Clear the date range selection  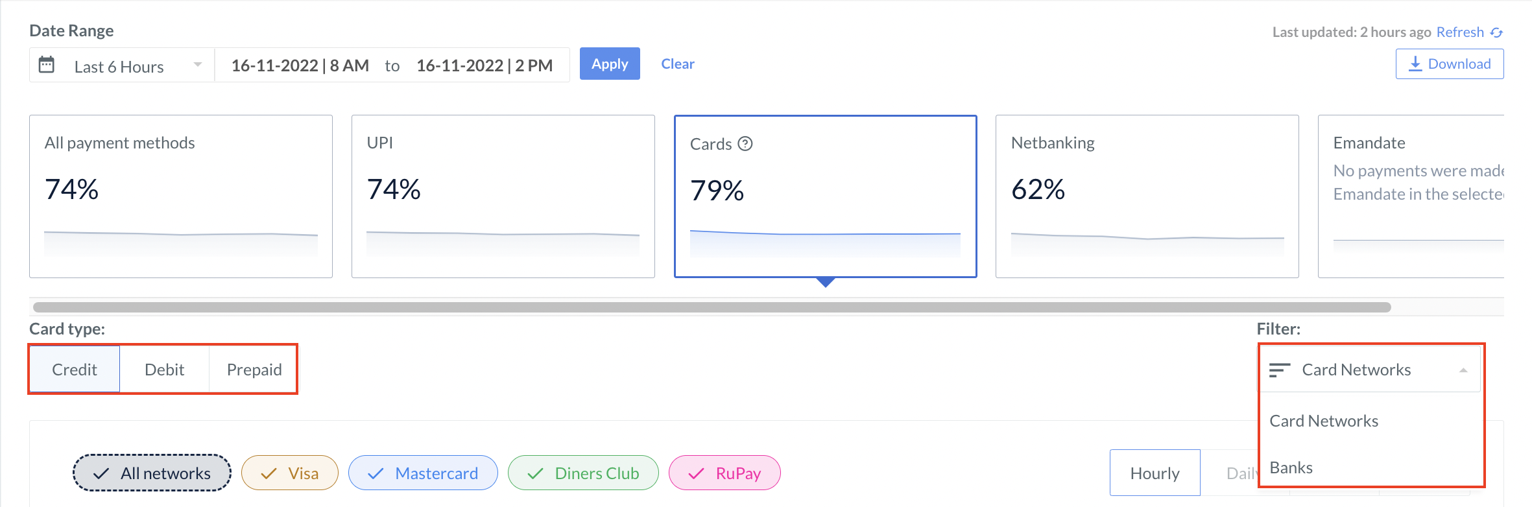point(678,64)
